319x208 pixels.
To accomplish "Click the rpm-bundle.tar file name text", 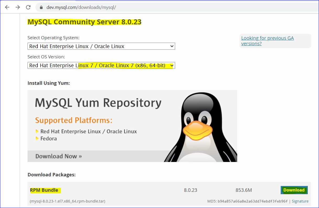I will [68, 201].
